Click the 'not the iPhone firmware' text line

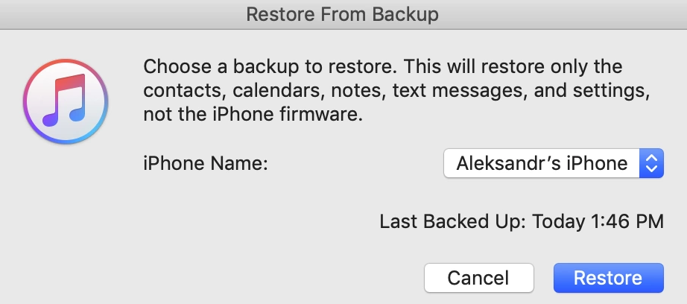pos(253,115)
